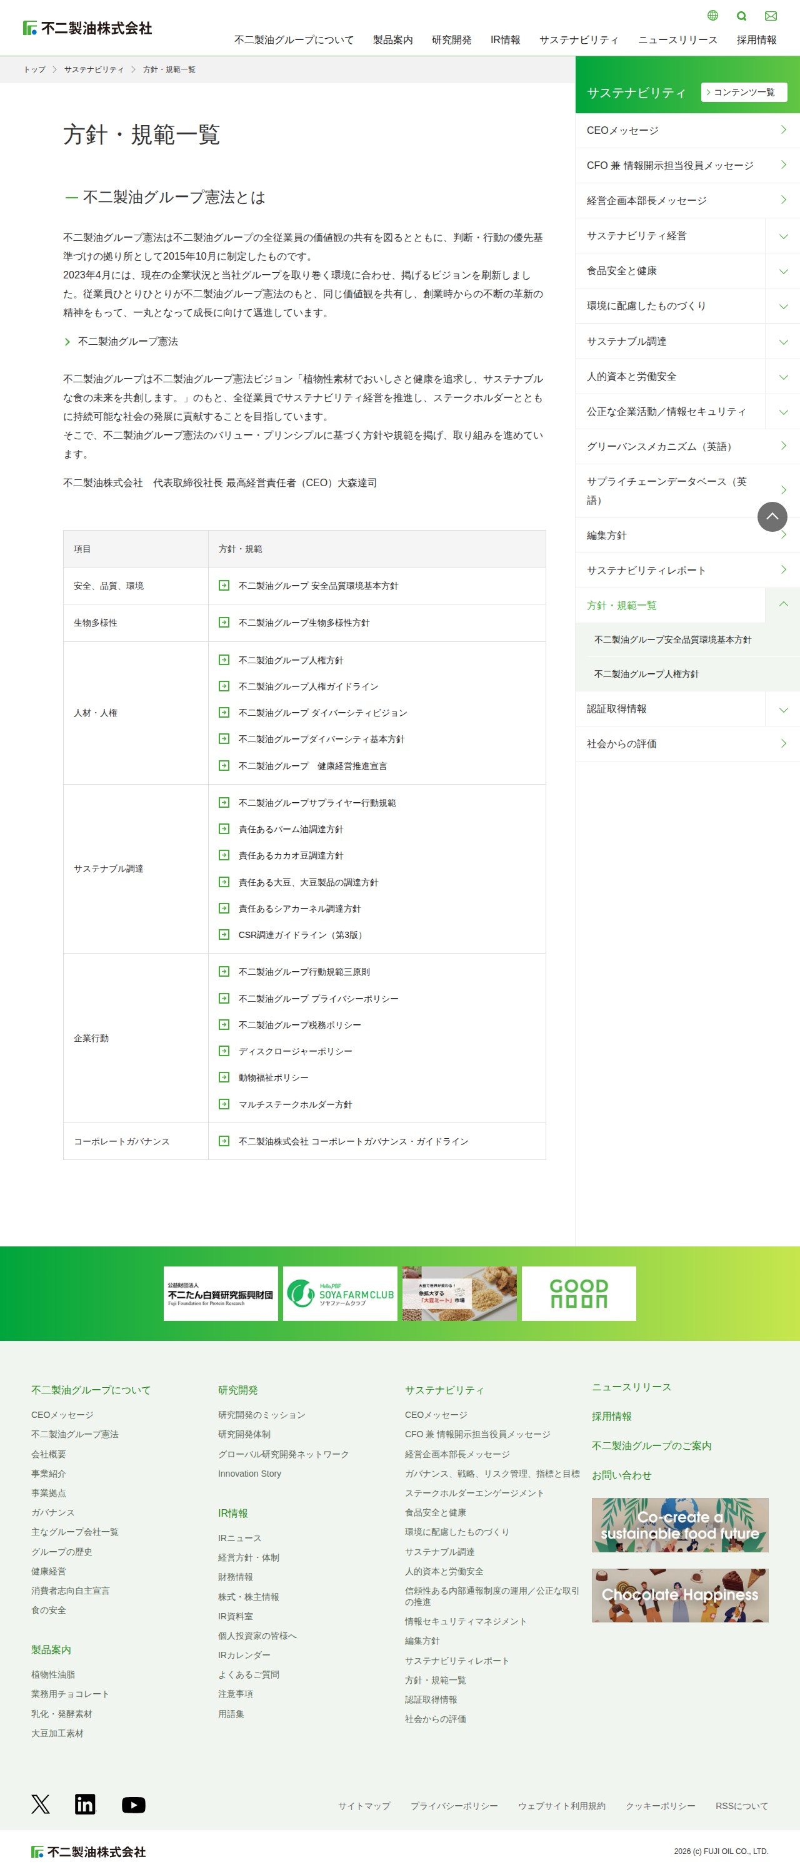Open Innovation Story footer link
The width and height of the screenshot is (800, 1874).
pyautogui.click(x=249, y=1473)
